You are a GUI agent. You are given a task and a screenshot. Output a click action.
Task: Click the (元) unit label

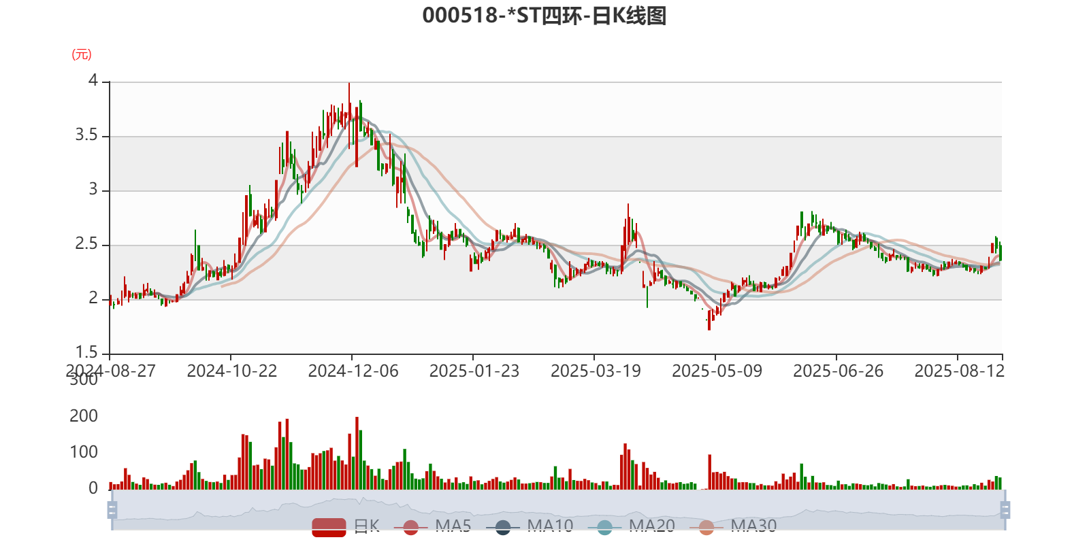tap(82, 54)
